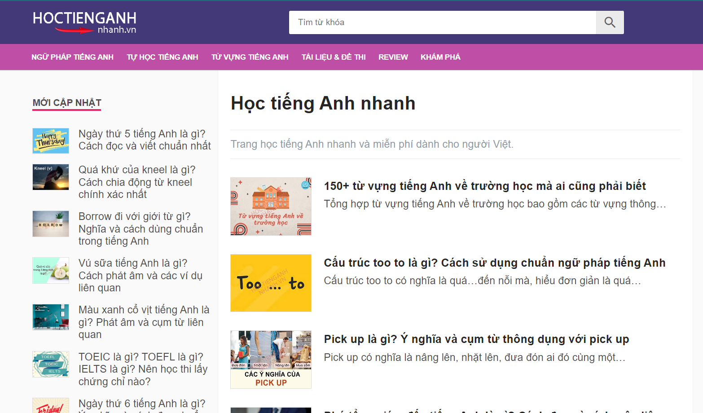Open 'Pick up là gì?' headline

coord(476,339)
